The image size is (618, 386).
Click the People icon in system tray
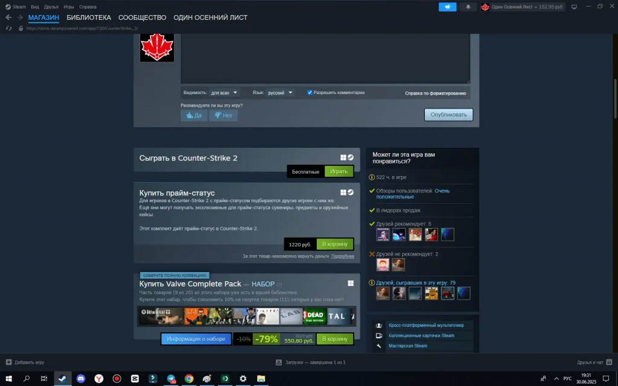[543, 379]
